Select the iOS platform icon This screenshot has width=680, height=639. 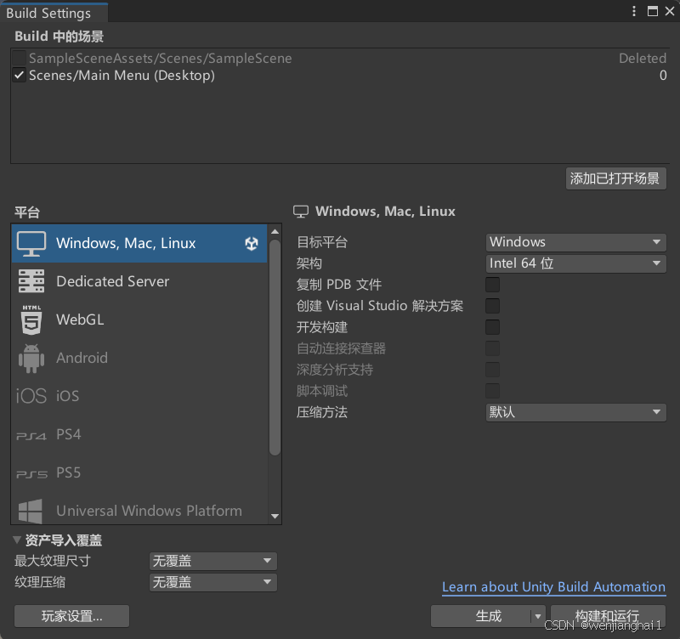(x=31, y=395)
